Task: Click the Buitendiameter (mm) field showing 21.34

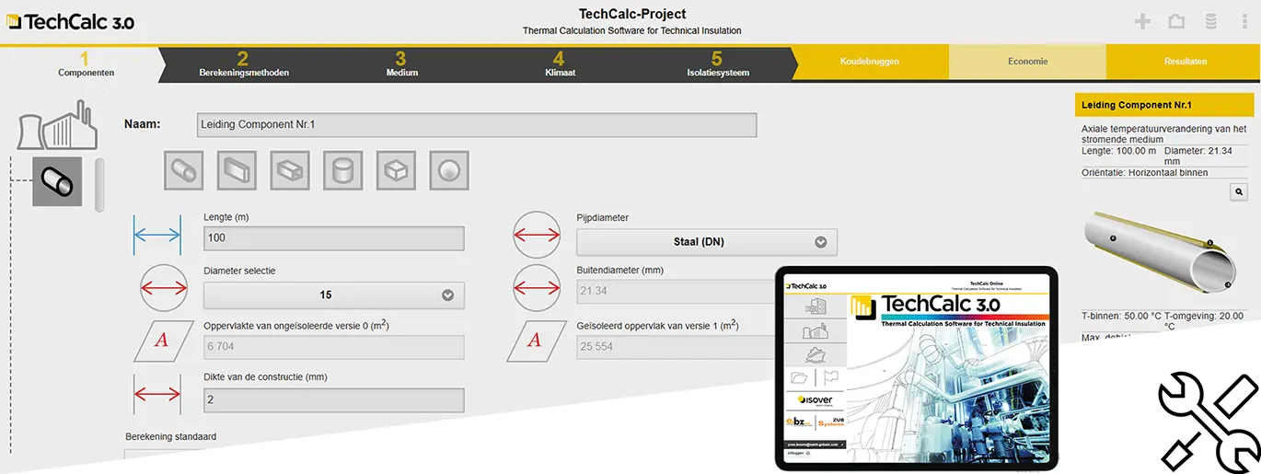Action: click(x=677, y=291)
